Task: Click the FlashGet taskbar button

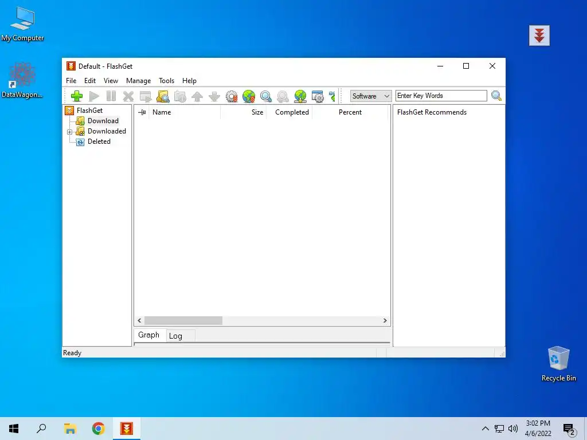Action: click(x=127, y=429)
